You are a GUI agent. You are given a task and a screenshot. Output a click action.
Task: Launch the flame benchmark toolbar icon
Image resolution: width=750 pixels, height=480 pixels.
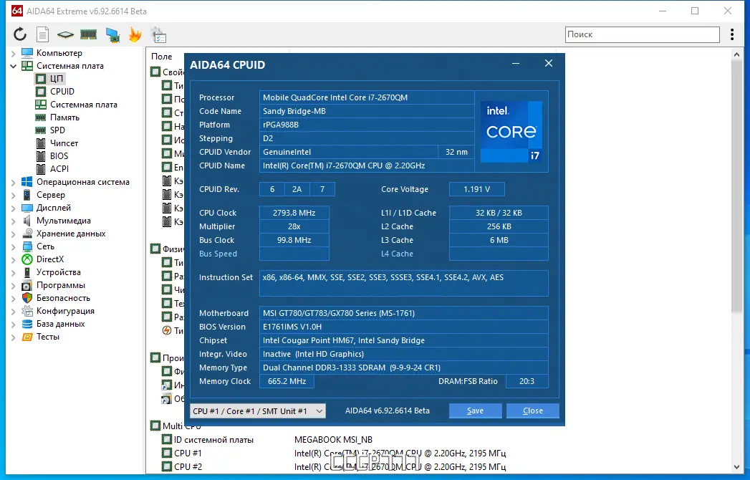click(x=133, y=34)
